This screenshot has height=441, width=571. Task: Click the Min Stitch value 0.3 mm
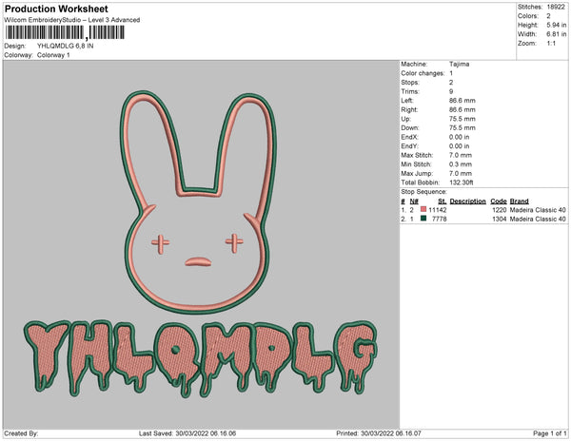461,164
